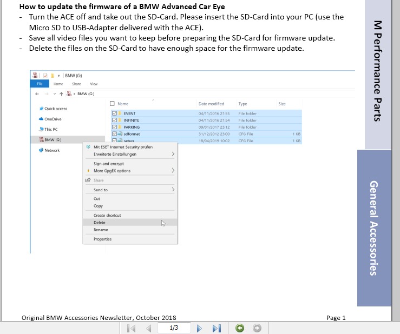This screenshot has height=334, width=400.
Task: Click the PARKING folder name
Action: coord(132,127)
